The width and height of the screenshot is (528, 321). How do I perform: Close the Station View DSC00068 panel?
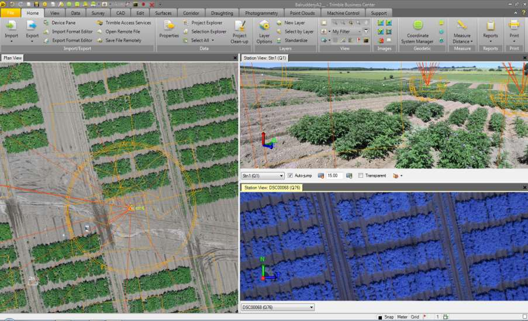click(x=524, y=188)
